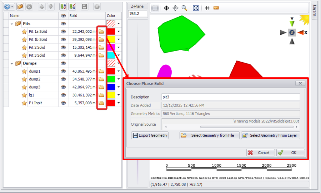Sort list A to Z
The height and width of the screenshot is (193, 321).
coord(63,7)
